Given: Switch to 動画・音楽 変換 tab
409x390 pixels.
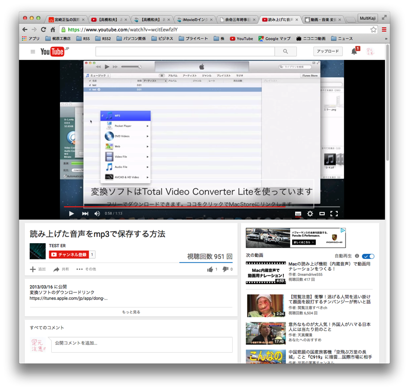Looking at the screenshot, I should coord(323,19).
